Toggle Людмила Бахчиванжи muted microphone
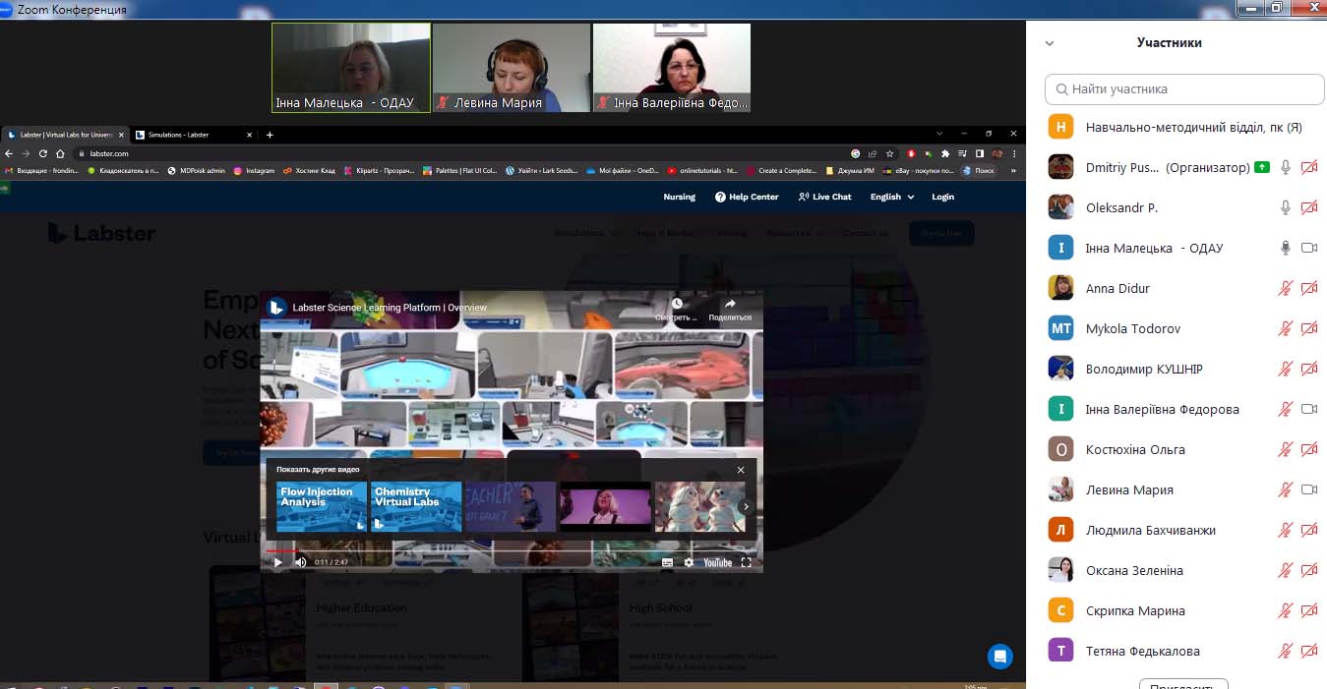Viewport: 1327px width, 689px height. coord(1285,530)
